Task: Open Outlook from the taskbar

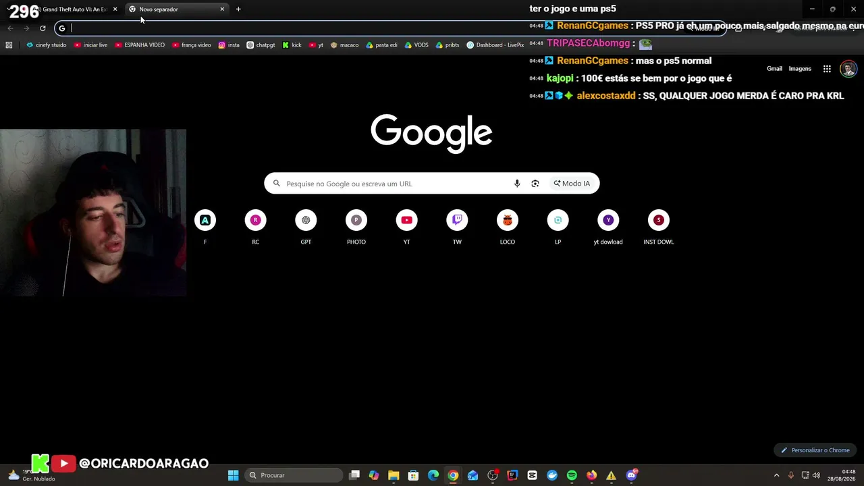Action: 473,475
